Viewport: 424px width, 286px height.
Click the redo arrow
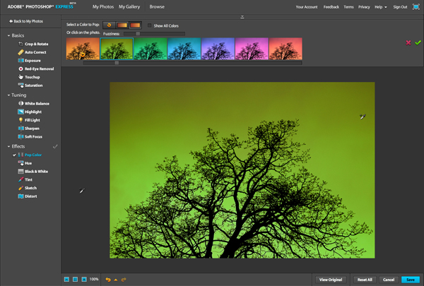click(x=124, y=280)
